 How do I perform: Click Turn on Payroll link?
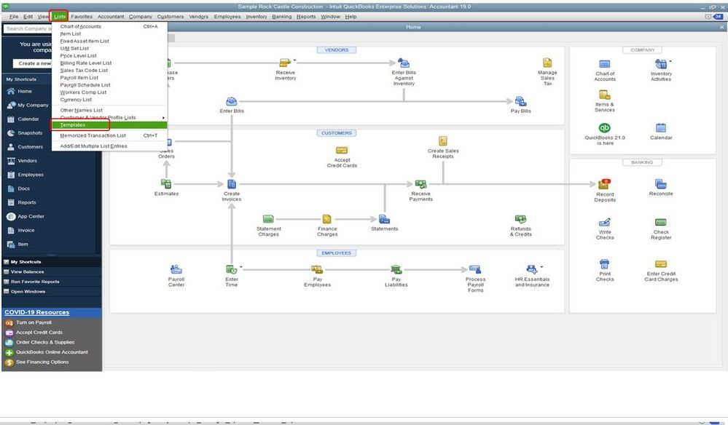(34, 322)
